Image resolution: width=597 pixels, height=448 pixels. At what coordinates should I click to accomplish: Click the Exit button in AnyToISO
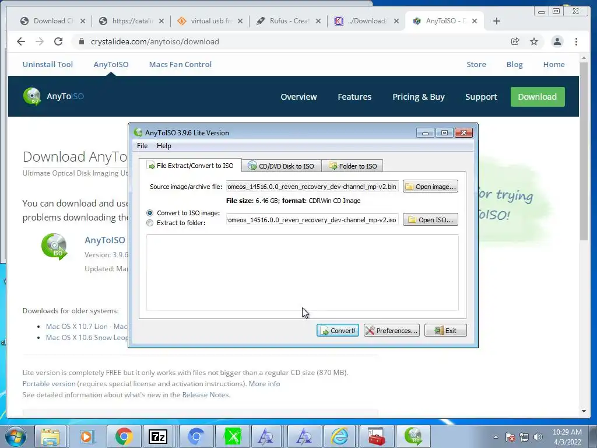click(x=445, y=330)
